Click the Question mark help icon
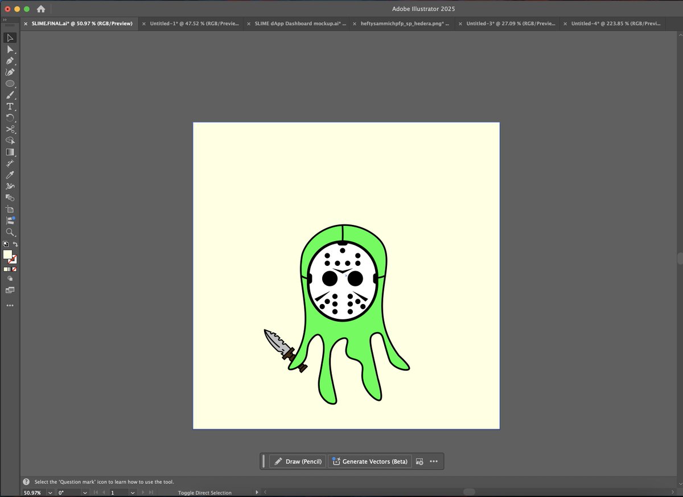 click(x=26, y=482)
